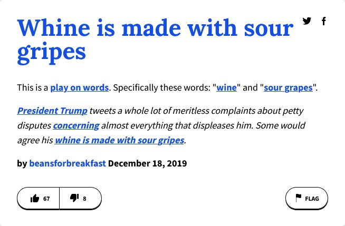This screenshot has width=345, height=226.
Task: Share this definition on Facebook
Action: point(324,21)
